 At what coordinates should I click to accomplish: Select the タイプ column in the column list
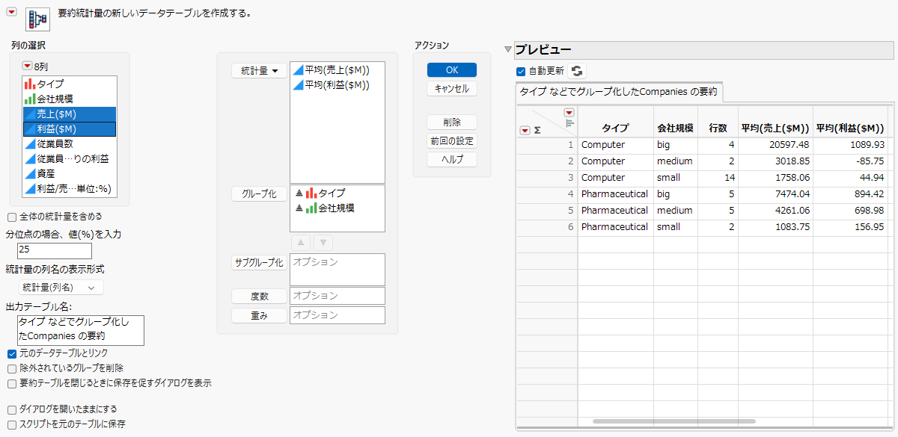pyautogui.click(x=70, y=84)
